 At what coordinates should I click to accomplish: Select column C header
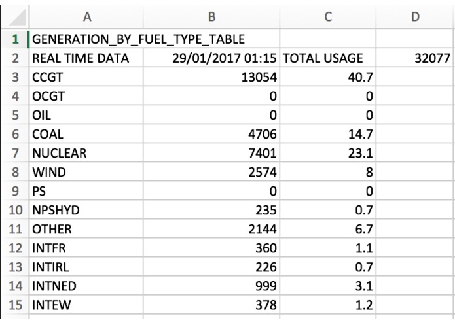click(x=328, y=17)
